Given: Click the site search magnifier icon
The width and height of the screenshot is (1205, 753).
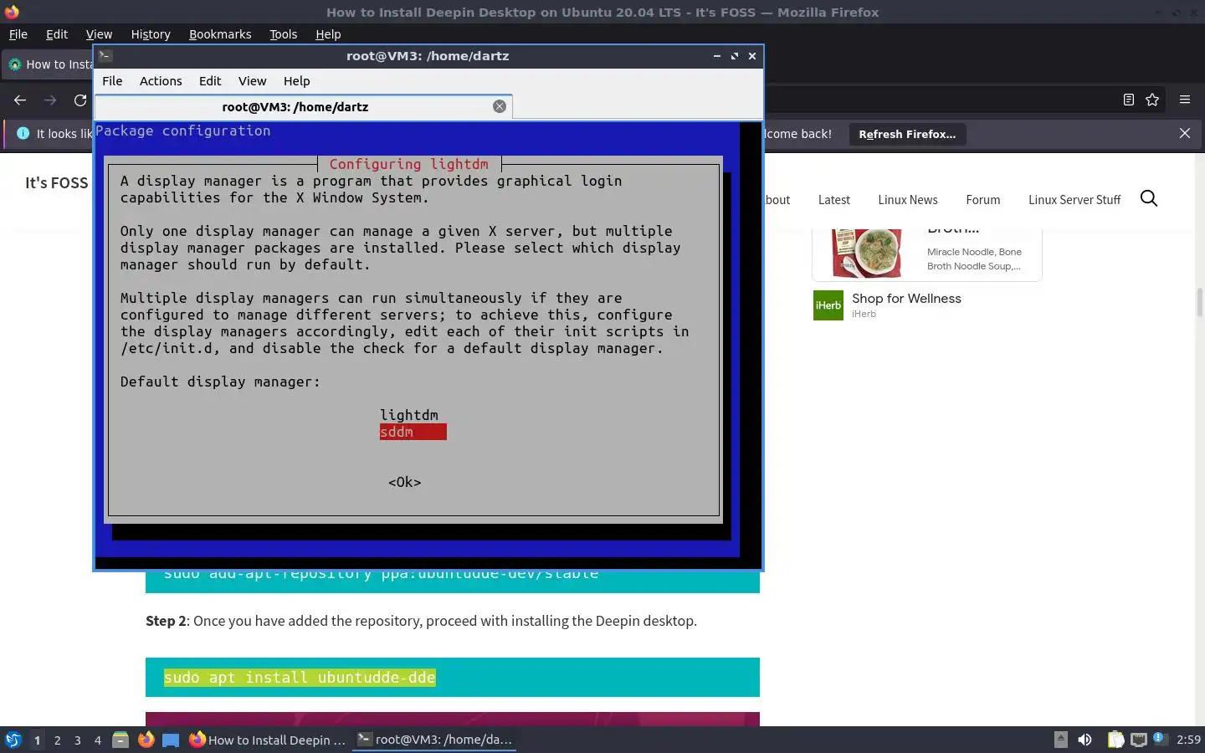Looking at the screenshot, I should tap(1149, 198).
